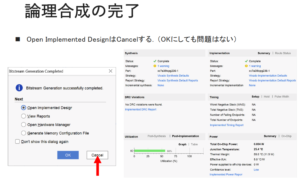This screenshot has height=180, width=298.
Task: Click the Synthesis green Complete checkmark
Action: point(155,61)
